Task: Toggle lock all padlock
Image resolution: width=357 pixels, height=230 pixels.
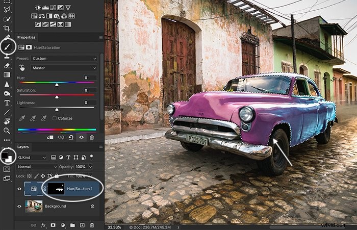Action: click(x=57, y=176)
